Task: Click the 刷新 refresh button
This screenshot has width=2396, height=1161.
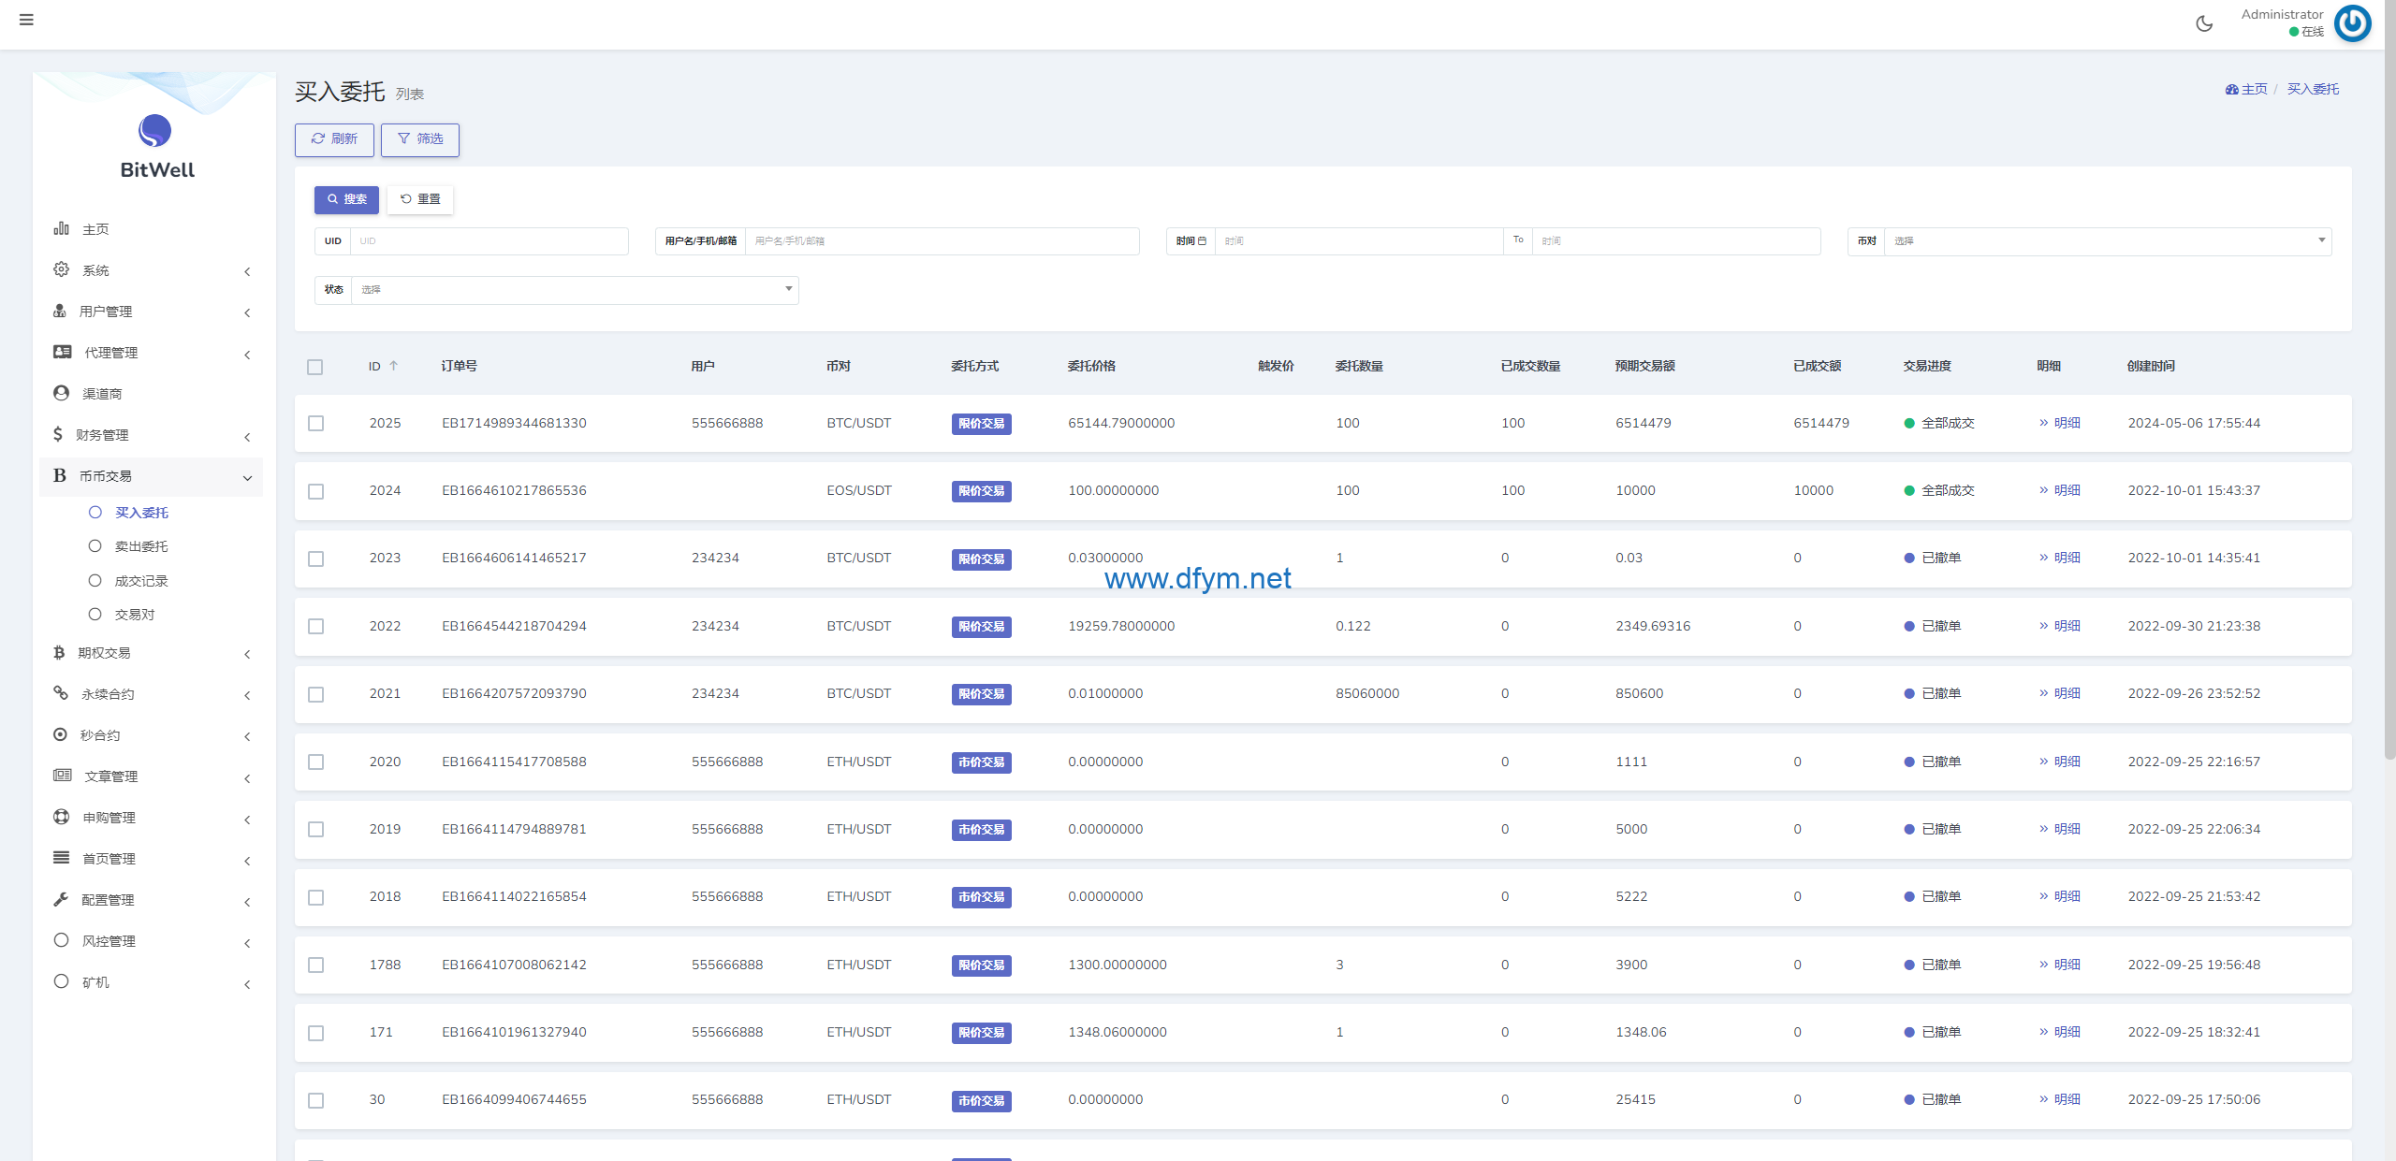Action: pyautogui.click(x=334, y=139)
